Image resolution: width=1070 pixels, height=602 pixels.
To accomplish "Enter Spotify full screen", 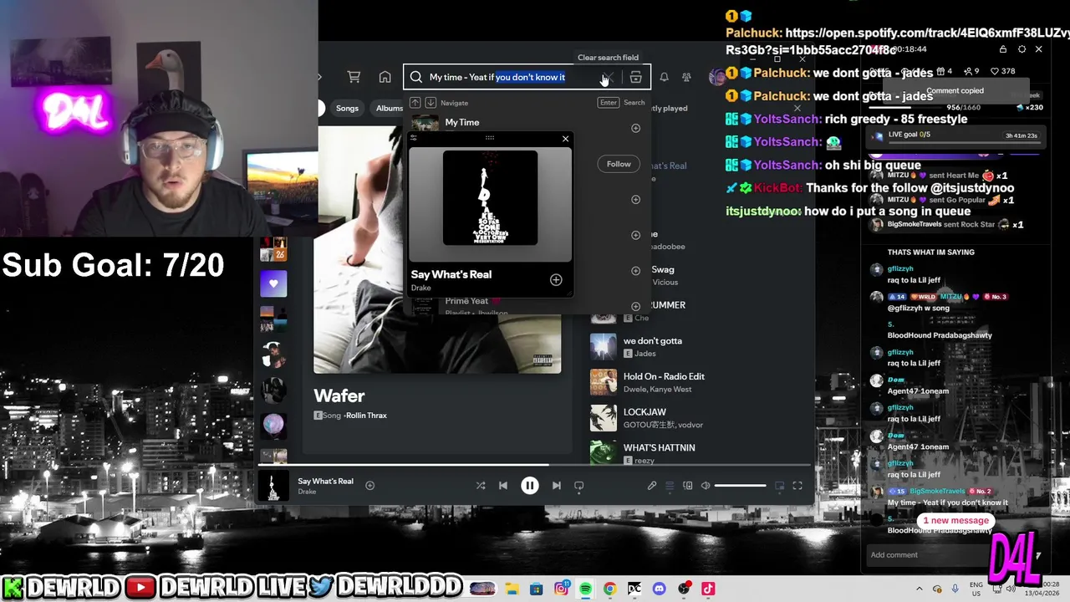I will tap(797, 485).
